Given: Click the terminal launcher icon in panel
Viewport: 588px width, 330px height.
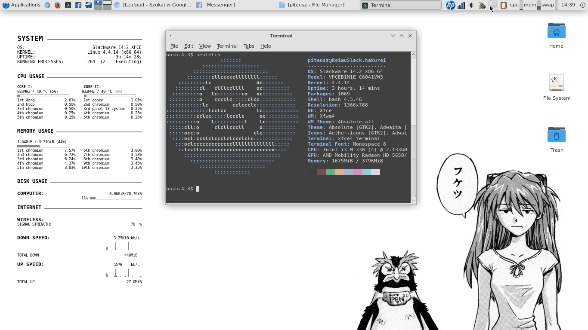Looking at the screenshot, I should (x=68, y=5).
